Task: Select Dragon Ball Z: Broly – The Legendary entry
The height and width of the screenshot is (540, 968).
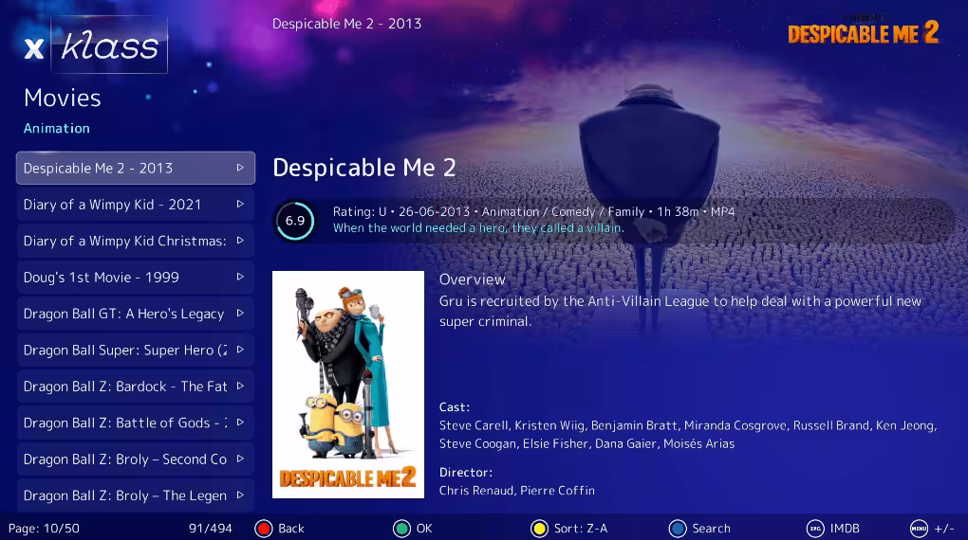Action: (x=135, y=495)
